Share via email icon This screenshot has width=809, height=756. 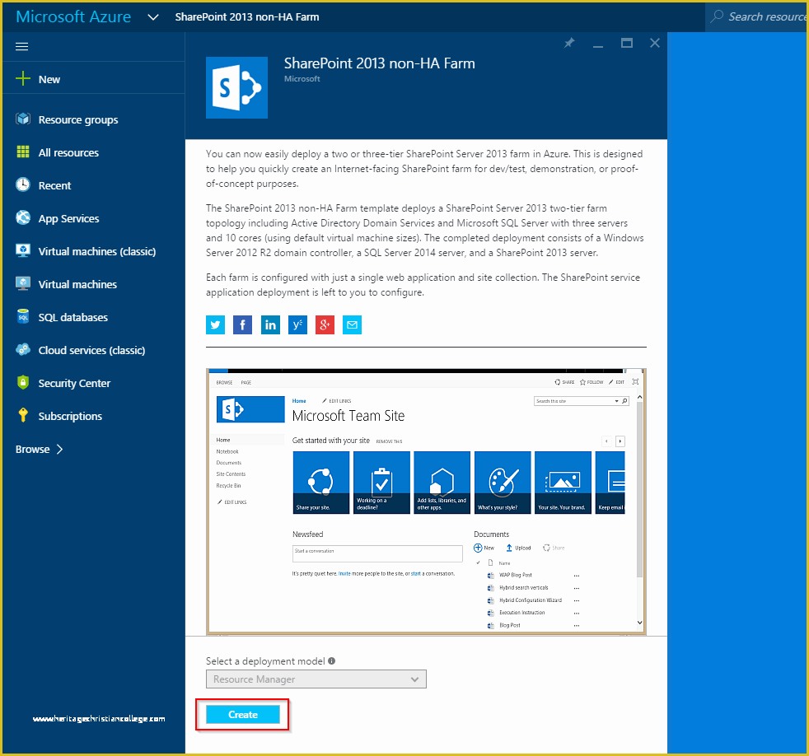click(352, 325)
